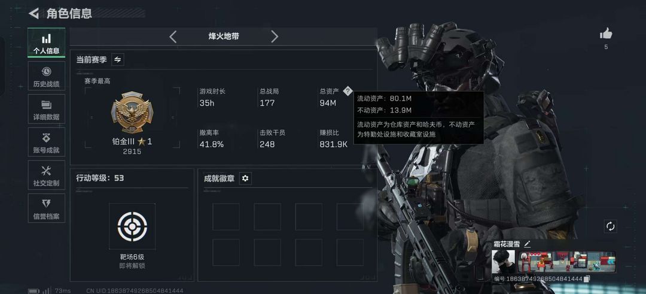Give a thumbs-up like to the profile
The height and width of the screenshot is (294, 646).
pyautogui.click(x=606, y=34)
